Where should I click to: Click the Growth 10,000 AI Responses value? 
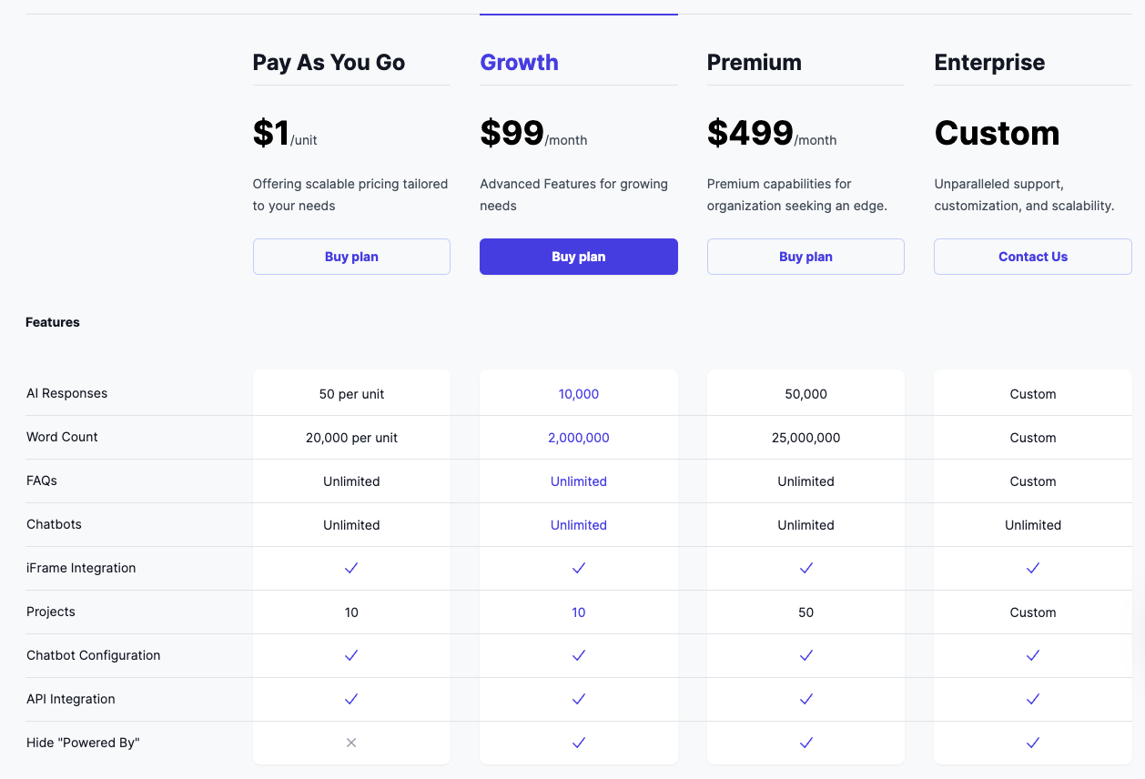pos(579,394)
